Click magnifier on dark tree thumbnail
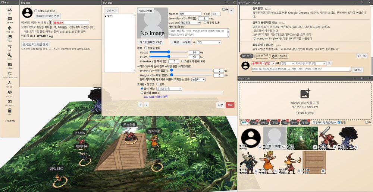The height and width of the screenshot is (192, 373). click(x=355, y=147)
